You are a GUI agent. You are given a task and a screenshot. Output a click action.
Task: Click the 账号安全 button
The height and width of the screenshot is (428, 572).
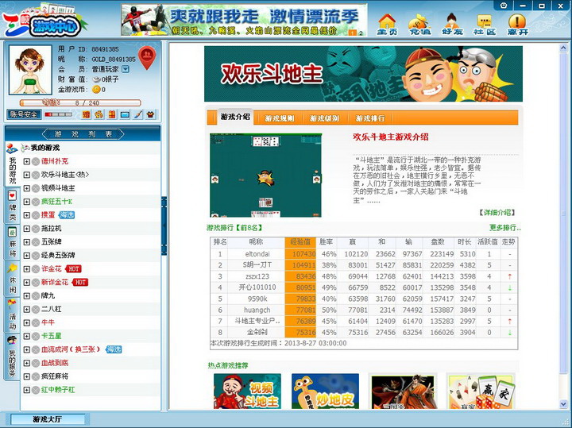[24, 114]
